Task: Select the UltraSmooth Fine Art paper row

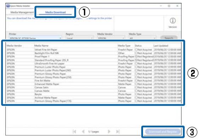Action: (x=94, y=63)
